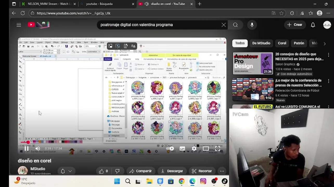The width and height of the screenshot is (334, 187).
Task: Show more filter chips with right arrow
Action: point(324,43)
